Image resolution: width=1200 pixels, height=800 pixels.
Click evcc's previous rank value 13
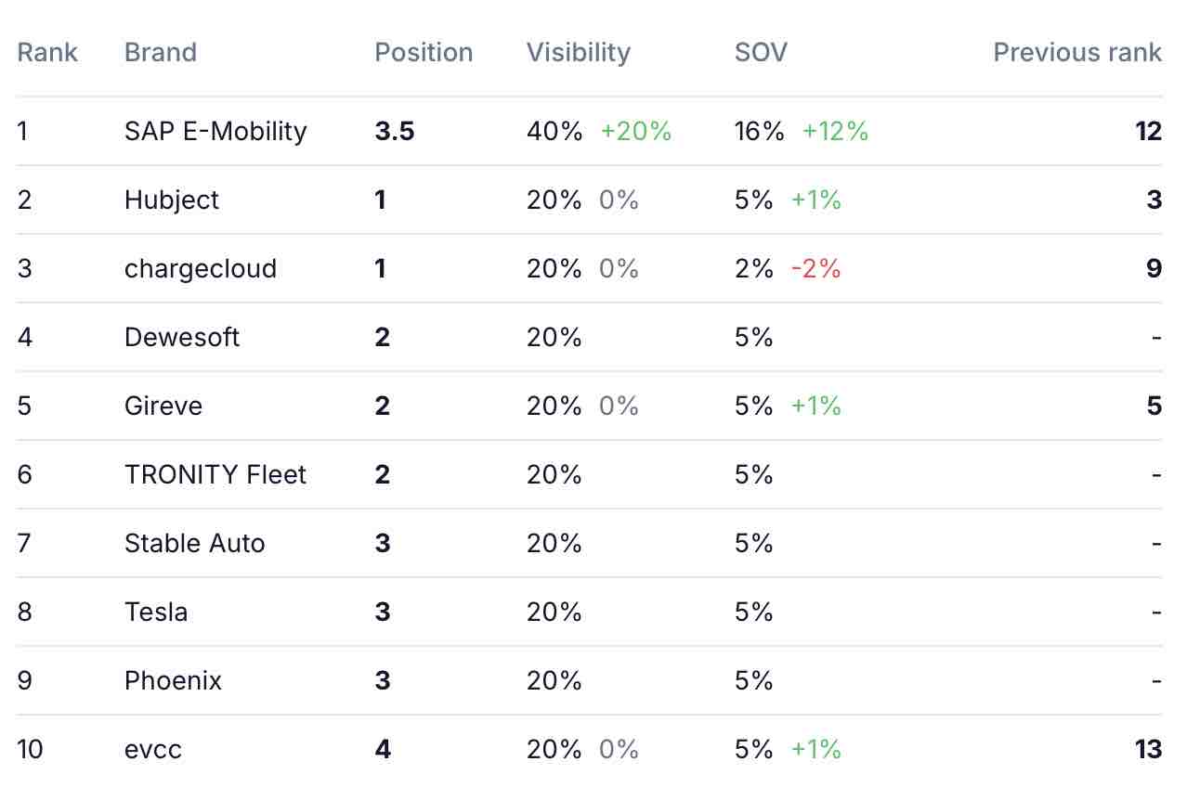click(1148, 749)
